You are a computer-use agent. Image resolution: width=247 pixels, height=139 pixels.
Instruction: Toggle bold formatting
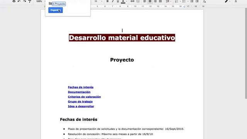(x=107, y=1)
